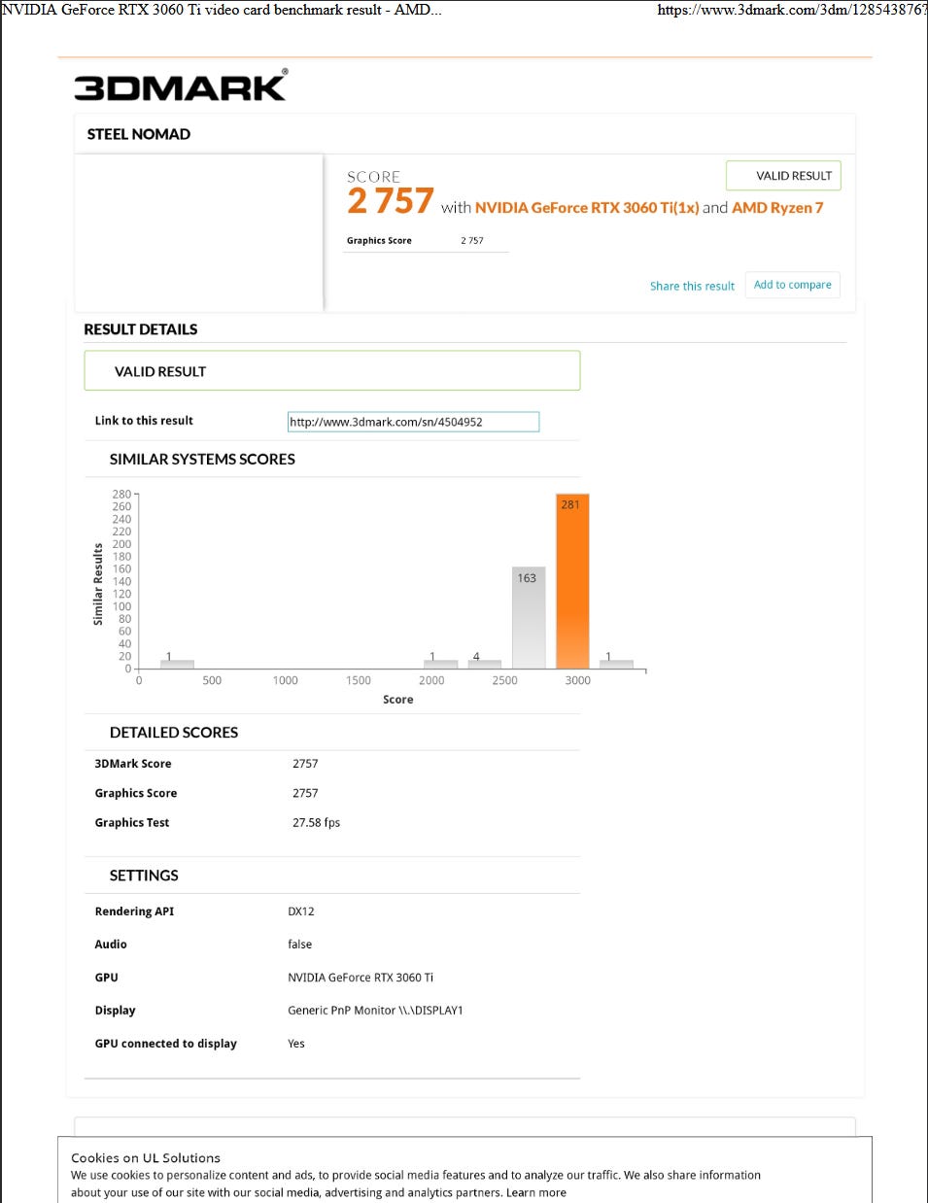This screenshot has width=928, height=1203.
Task: Click the SIMILAR SYSTEMS SCORES heading
Action: point(202,459)
